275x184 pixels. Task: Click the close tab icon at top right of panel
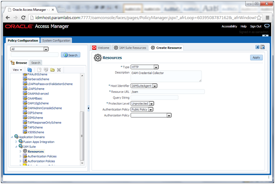(257, 47)
